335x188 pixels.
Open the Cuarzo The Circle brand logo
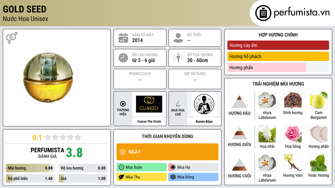click(149, 104)
